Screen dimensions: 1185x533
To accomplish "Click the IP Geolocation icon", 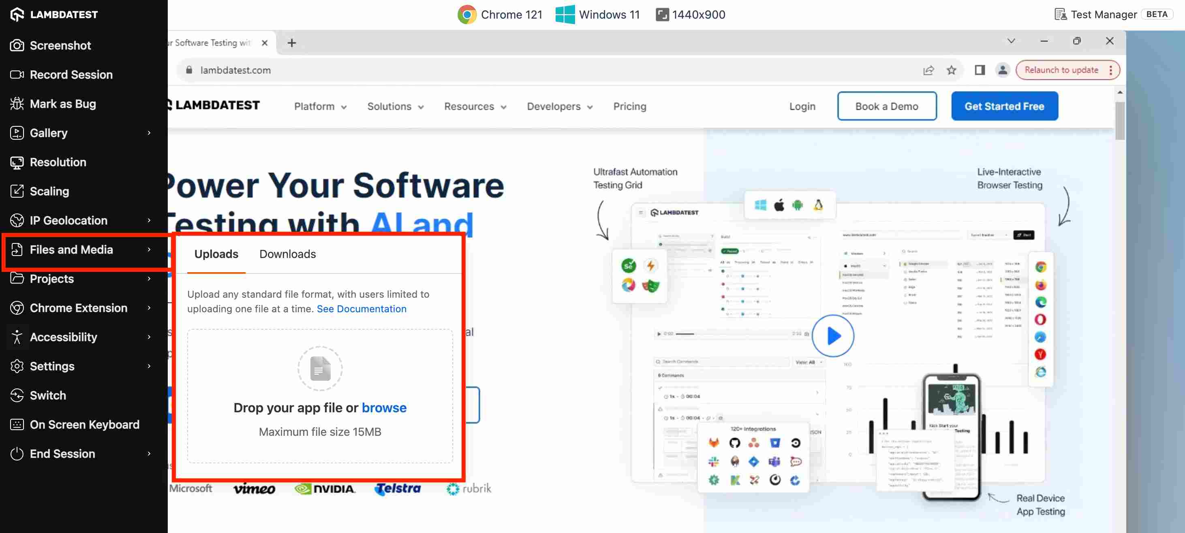I will coord(16,220).
